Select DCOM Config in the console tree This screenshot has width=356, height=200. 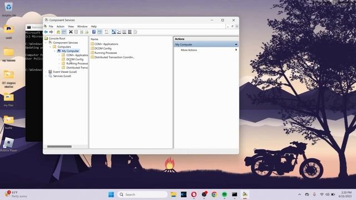point(75,59)
